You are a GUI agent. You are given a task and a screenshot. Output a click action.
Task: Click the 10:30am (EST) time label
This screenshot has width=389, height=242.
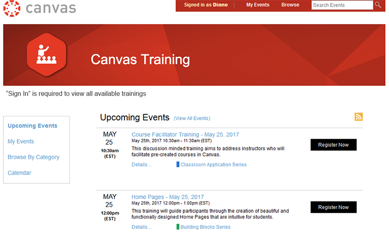[110, 153]
